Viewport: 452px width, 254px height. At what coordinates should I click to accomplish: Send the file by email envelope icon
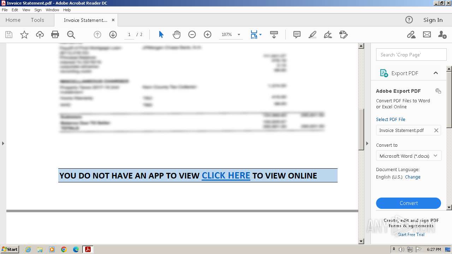pyautogui.click(x=427, y=35)
